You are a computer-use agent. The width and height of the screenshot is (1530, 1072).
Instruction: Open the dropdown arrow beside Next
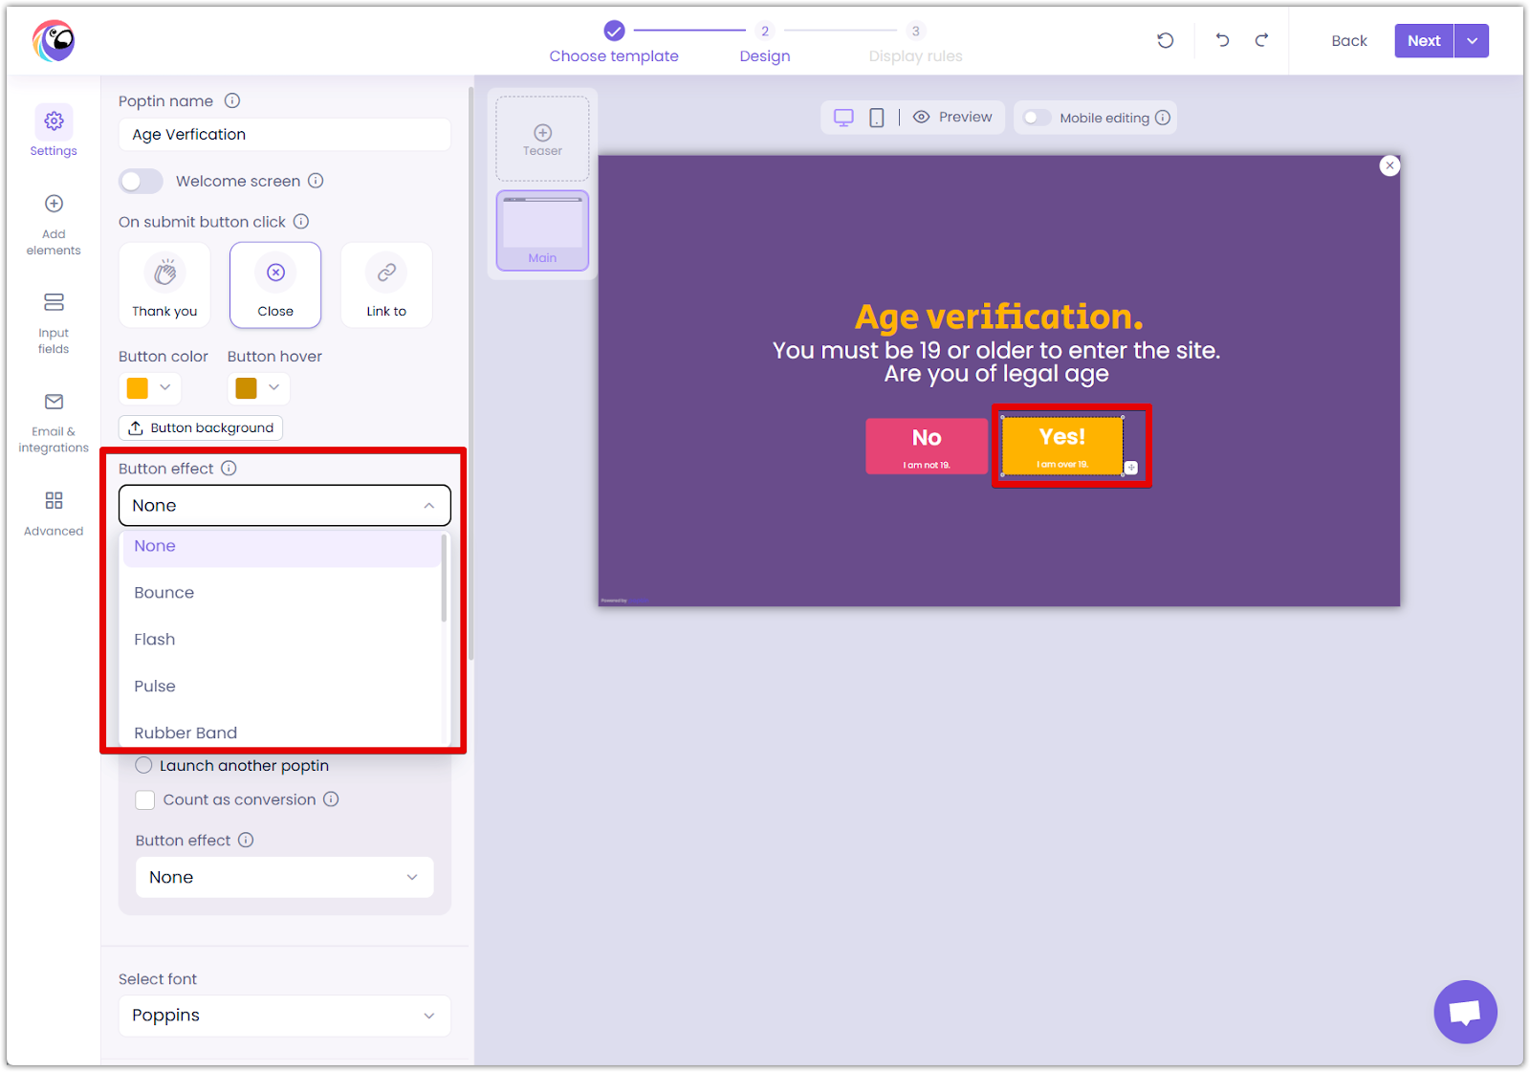1472,40
